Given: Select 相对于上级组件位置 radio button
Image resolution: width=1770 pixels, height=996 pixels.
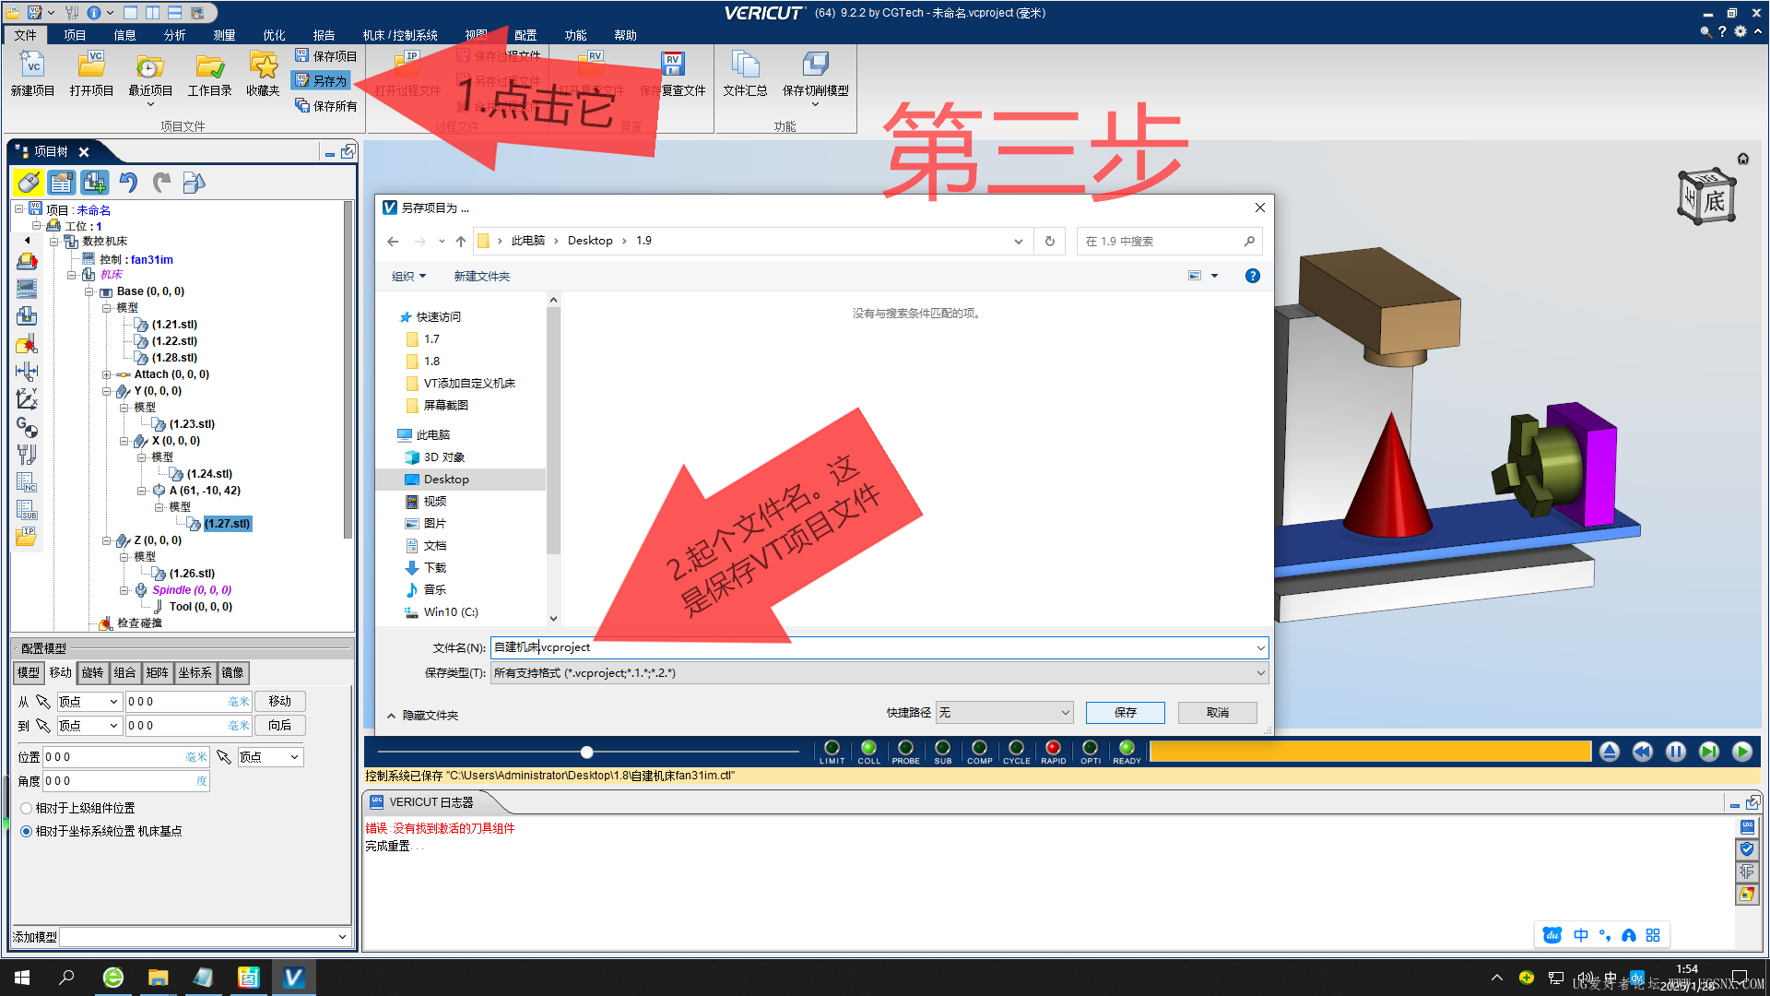Looking at the screenshot, I should click(x=26, y=808).
